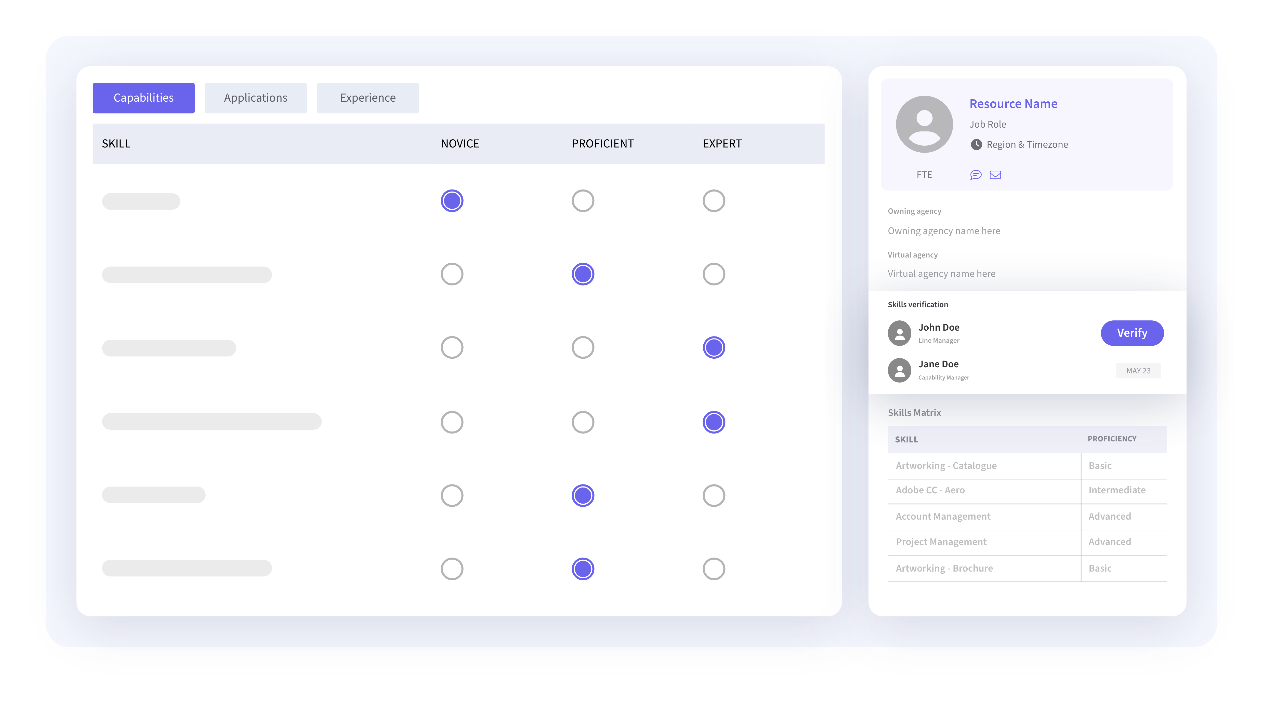1263x703 pixels.
Task: Select the Capabilities tab
Action: [x=144, y=98]
